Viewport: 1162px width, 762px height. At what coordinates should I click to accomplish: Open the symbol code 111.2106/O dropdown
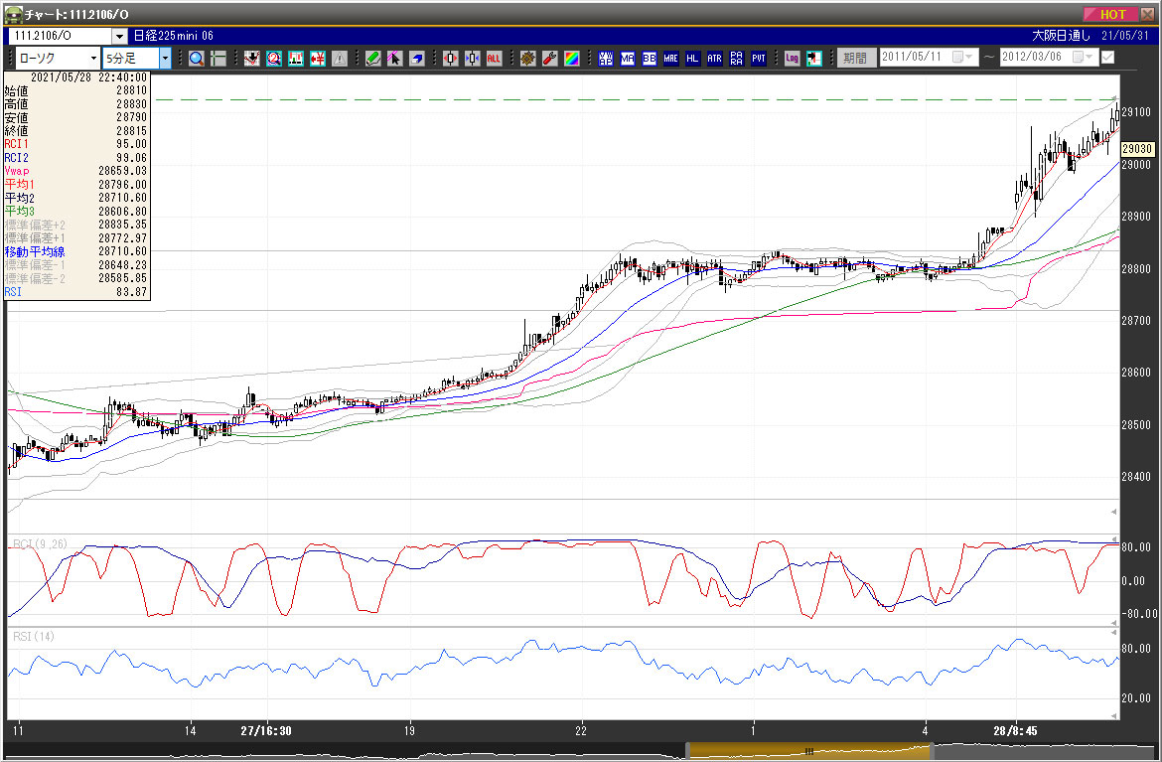pyautogui.click(x=119, y=36)
